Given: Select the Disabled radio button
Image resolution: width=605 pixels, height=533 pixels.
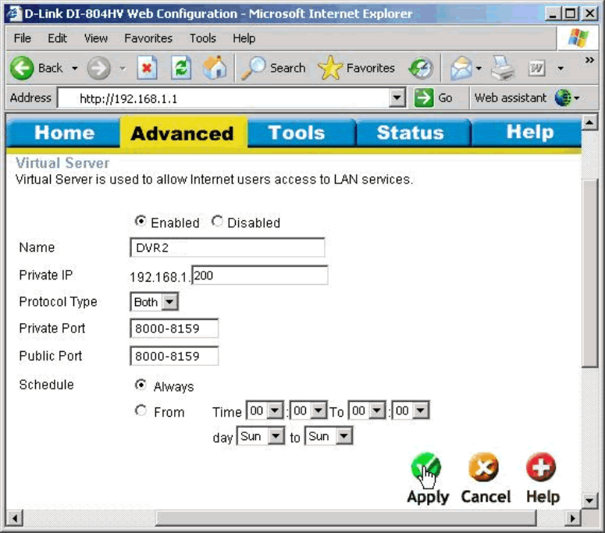Looking at the screenshot, I should tap(217, 222).
